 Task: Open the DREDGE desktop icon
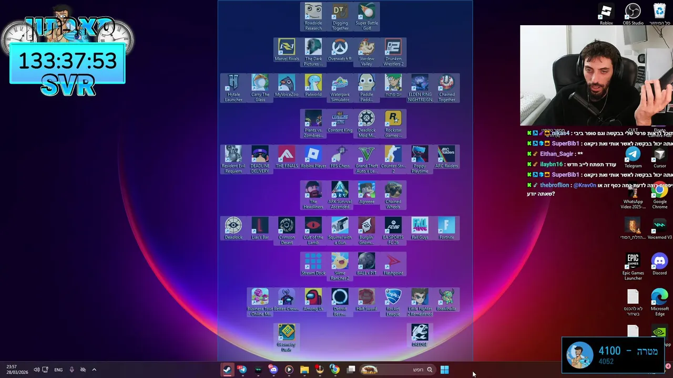420,336
